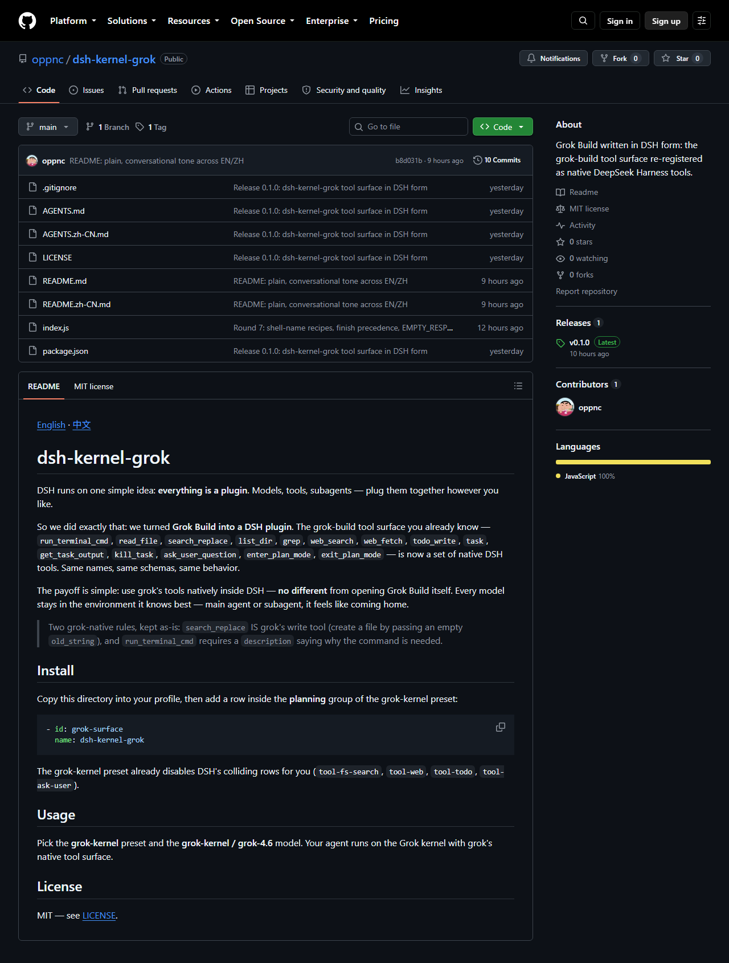Click the file icon beside index.js
This screenshot has height=963, width=729.
[33, 327]
